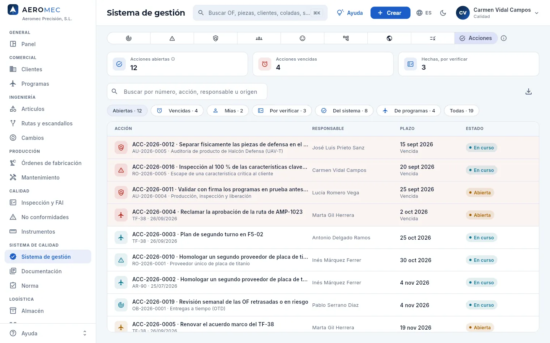Toggle dark mode with moon icon
Viewport: 550px width, 343px height.
pyautogui.click(x=443, y=13)
